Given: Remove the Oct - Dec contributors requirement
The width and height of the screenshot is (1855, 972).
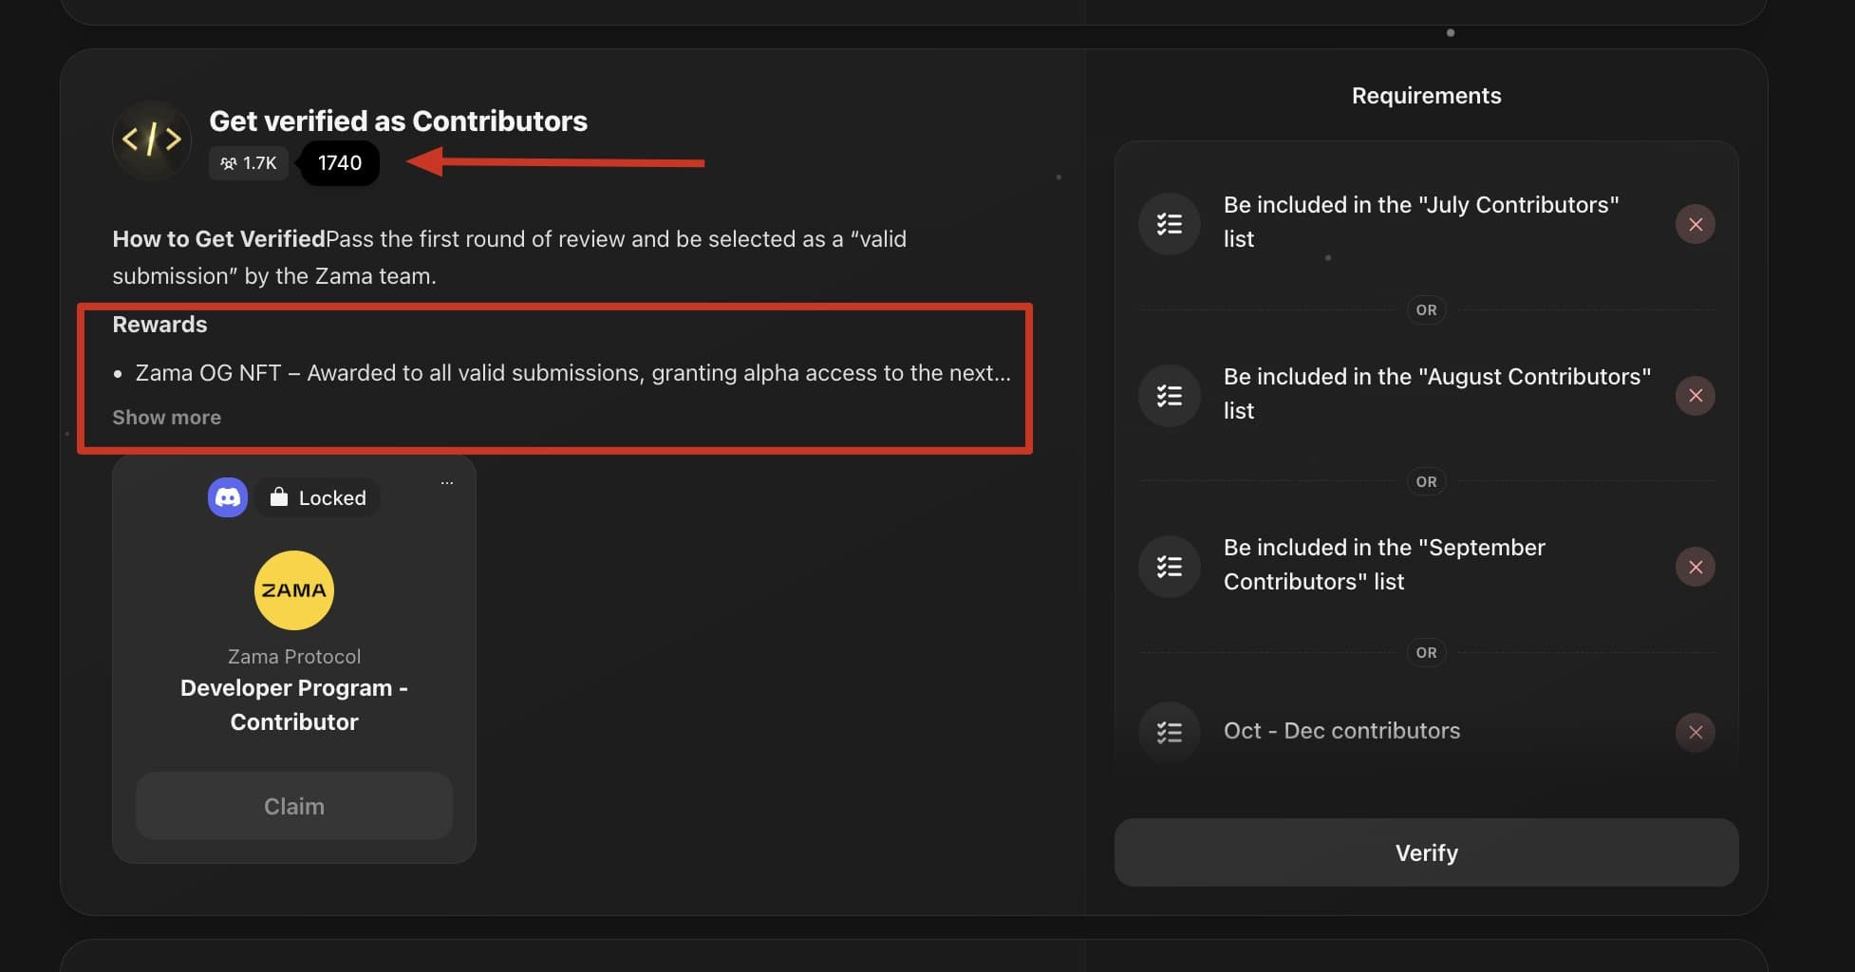Looking at the screenshot, I should click(1696, 732).
